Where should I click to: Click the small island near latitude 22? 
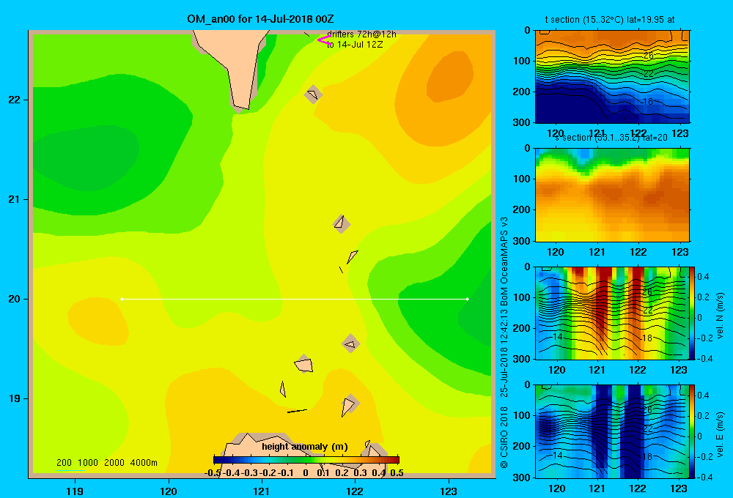(x=313, y=94)
